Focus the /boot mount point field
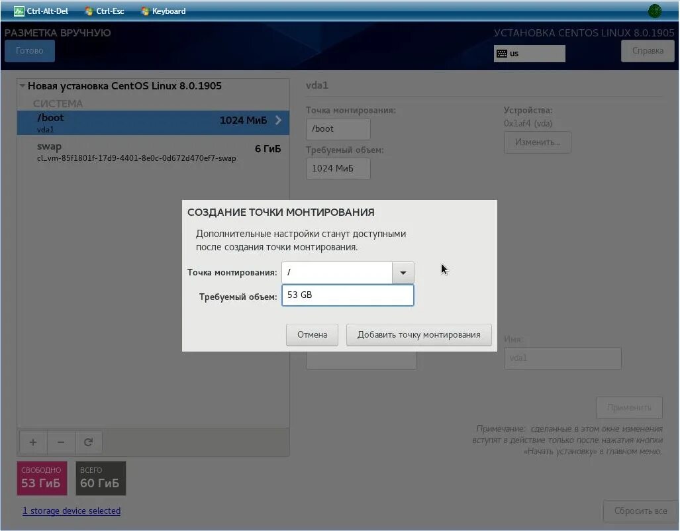 tap(338, 129)
